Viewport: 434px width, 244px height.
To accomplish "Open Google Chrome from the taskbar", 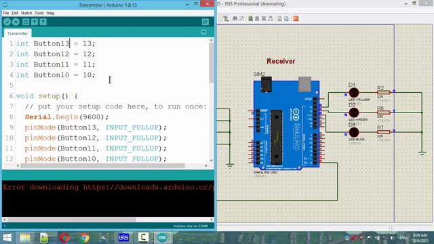I will [85, 238].
